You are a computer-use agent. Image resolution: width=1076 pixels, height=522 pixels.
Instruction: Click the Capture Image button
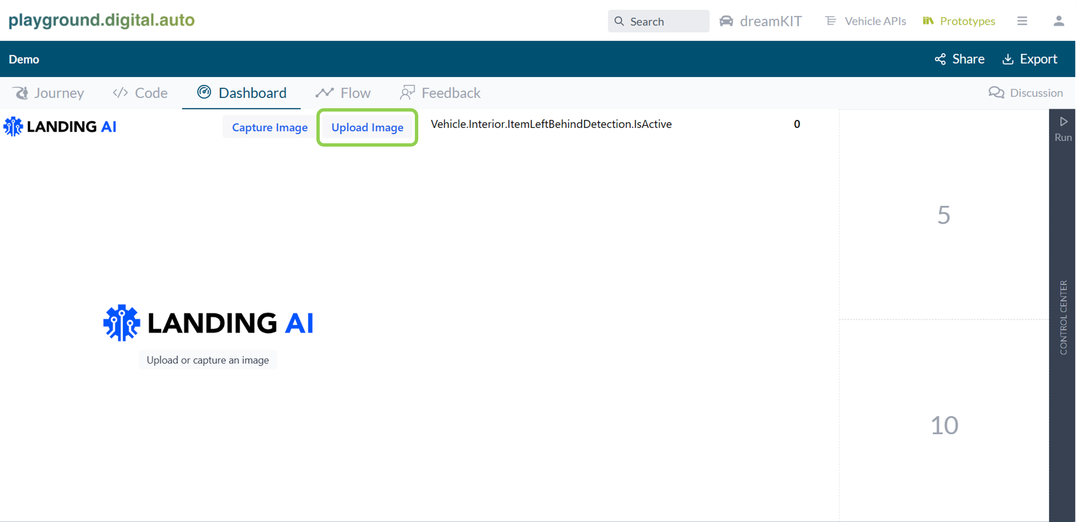pyautogui.click(x=269, y=127)
